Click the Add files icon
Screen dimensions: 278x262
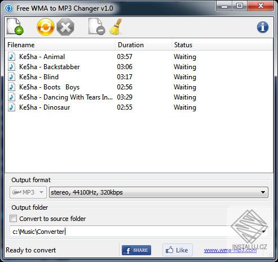pyautogui.click(x=15, y=26)
